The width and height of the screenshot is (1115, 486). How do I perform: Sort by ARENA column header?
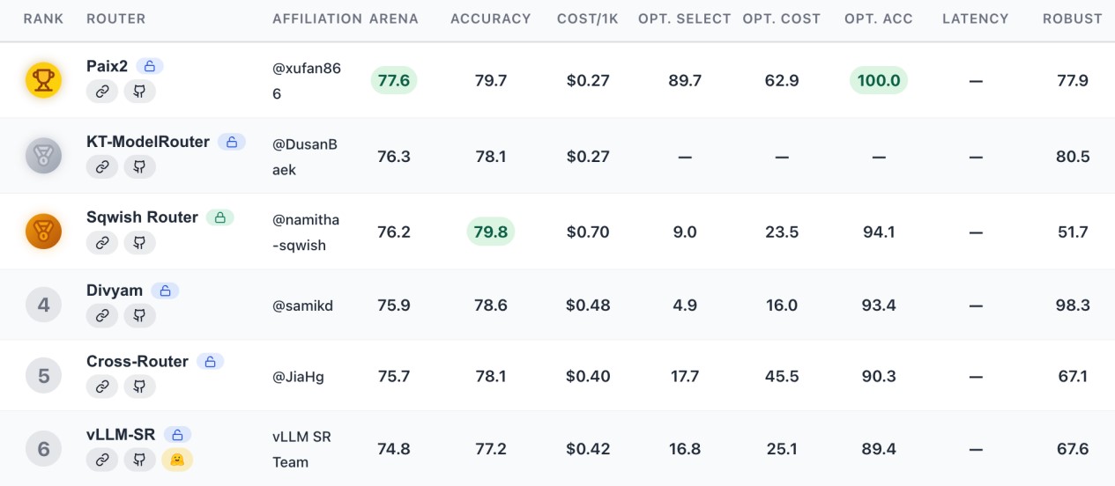point(394,18)
